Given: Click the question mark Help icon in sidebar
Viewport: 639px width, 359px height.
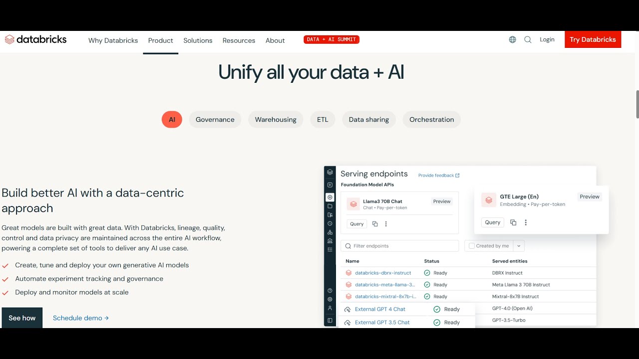Looking at the screenshot, I should pos(330,291).
